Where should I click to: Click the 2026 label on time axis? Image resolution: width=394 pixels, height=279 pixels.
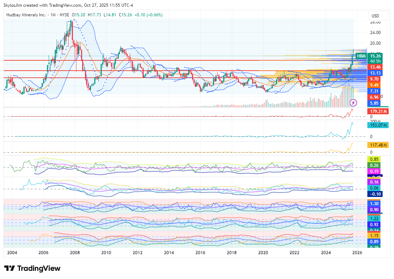(357, 252)
